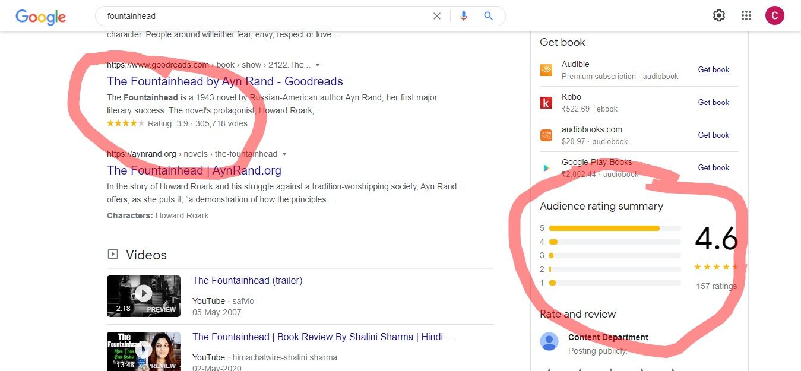Click Audience rating summary heading
This screenshot has width=801, height=371.
[x=601, y=206]
